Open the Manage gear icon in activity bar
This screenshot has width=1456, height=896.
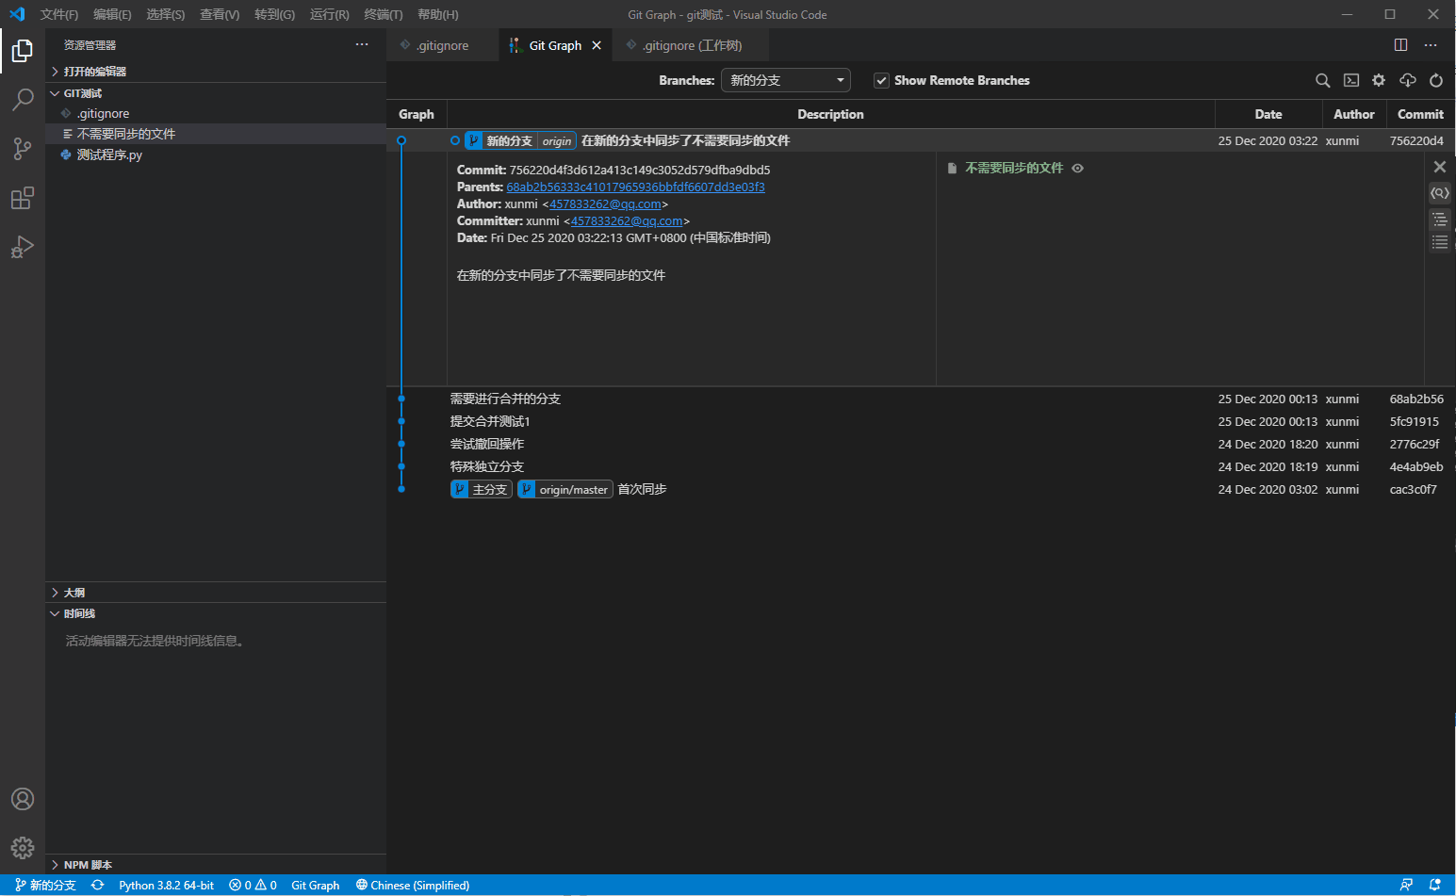(23, 847)
